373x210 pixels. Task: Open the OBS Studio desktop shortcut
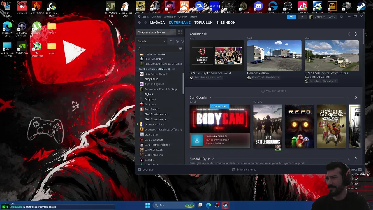(288, 8)
